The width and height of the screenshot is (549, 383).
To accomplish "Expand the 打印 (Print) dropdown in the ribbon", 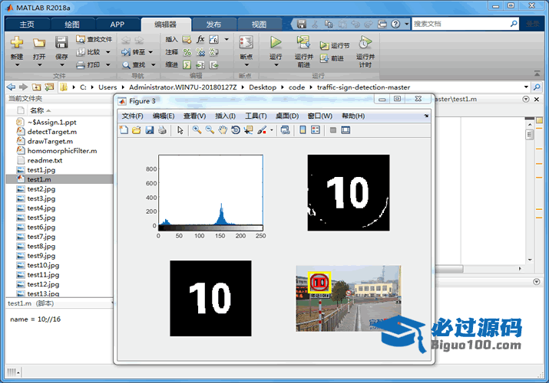I will 107,65.
